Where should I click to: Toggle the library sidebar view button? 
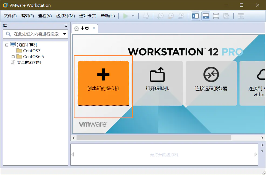(x=195, y=16)
